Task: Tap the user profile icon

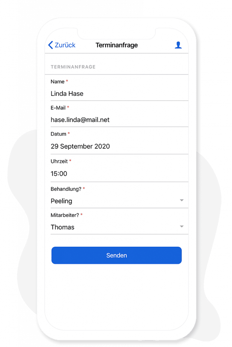Action: coord(178,45)
